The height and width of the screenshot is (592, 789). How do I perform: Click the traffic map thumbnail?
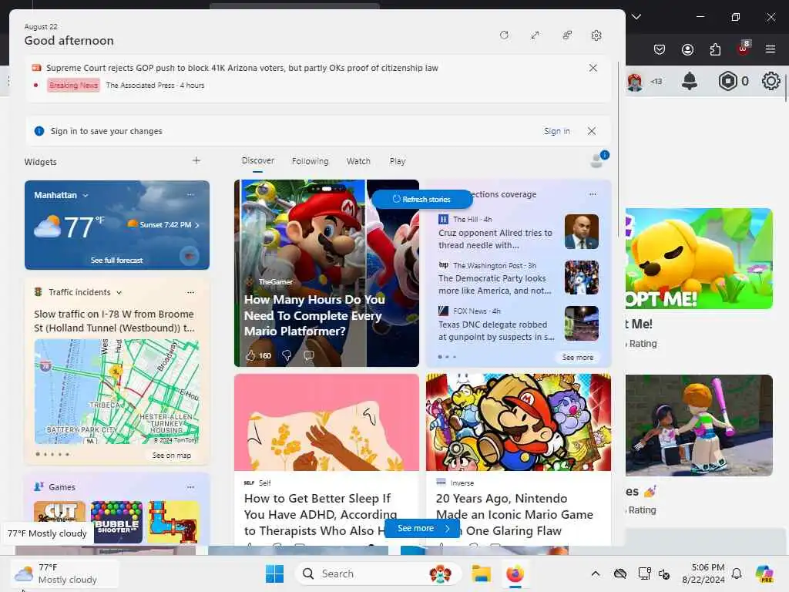click(x=117, y=391)
